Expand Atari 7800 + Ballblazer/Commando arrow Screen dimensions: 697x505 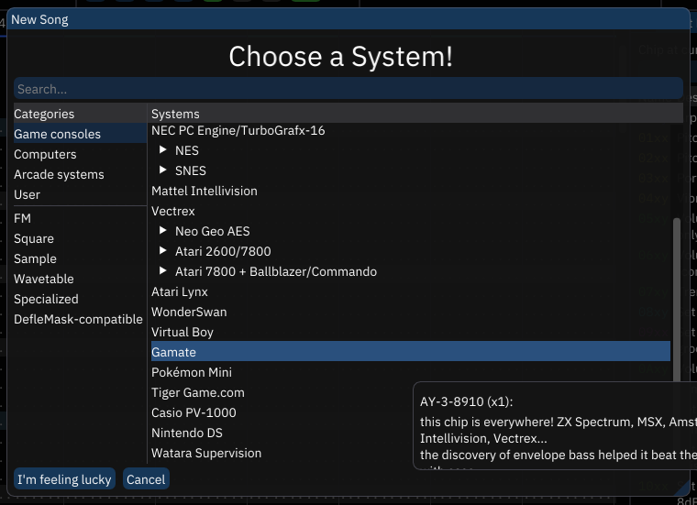[163, 271]
